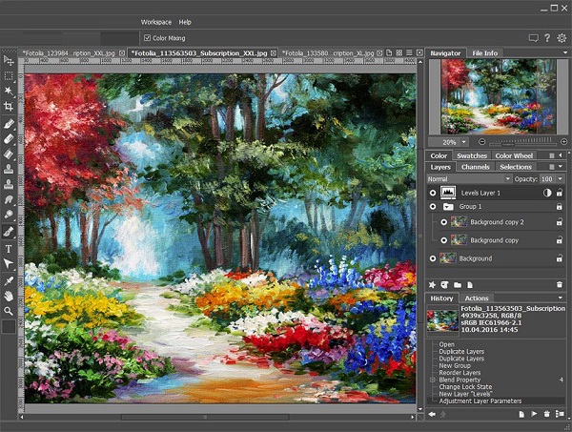Open the Opacity value dropdown arrow
Image resolution: width=572 pixels, height=432 pixels.
coord(561,178)
